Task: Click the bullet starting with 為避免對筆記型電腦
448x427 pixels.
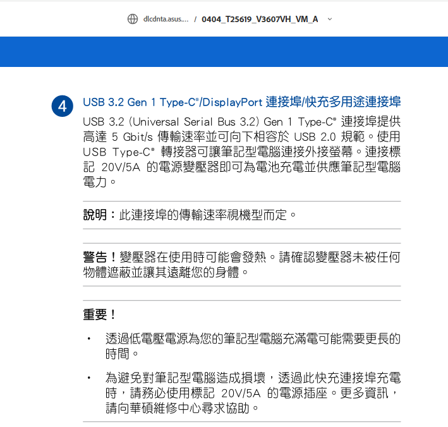Action: pos(253,393)
